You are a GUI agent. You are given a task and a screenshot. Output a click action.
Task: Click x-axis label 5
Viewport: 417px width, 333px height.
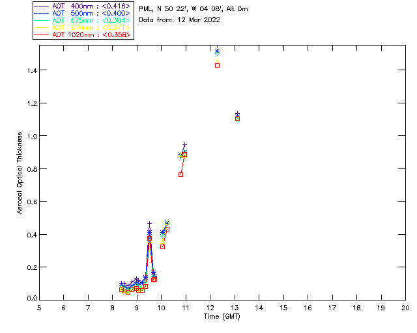click(39, 308)
